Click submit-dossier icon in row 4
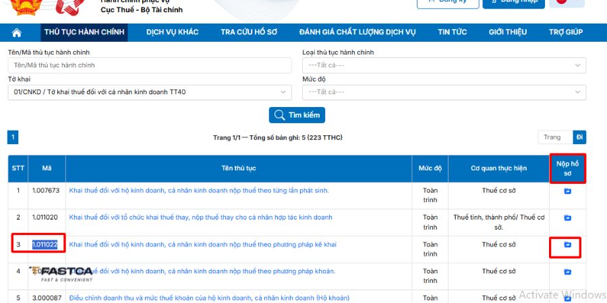 coord(567,272)
